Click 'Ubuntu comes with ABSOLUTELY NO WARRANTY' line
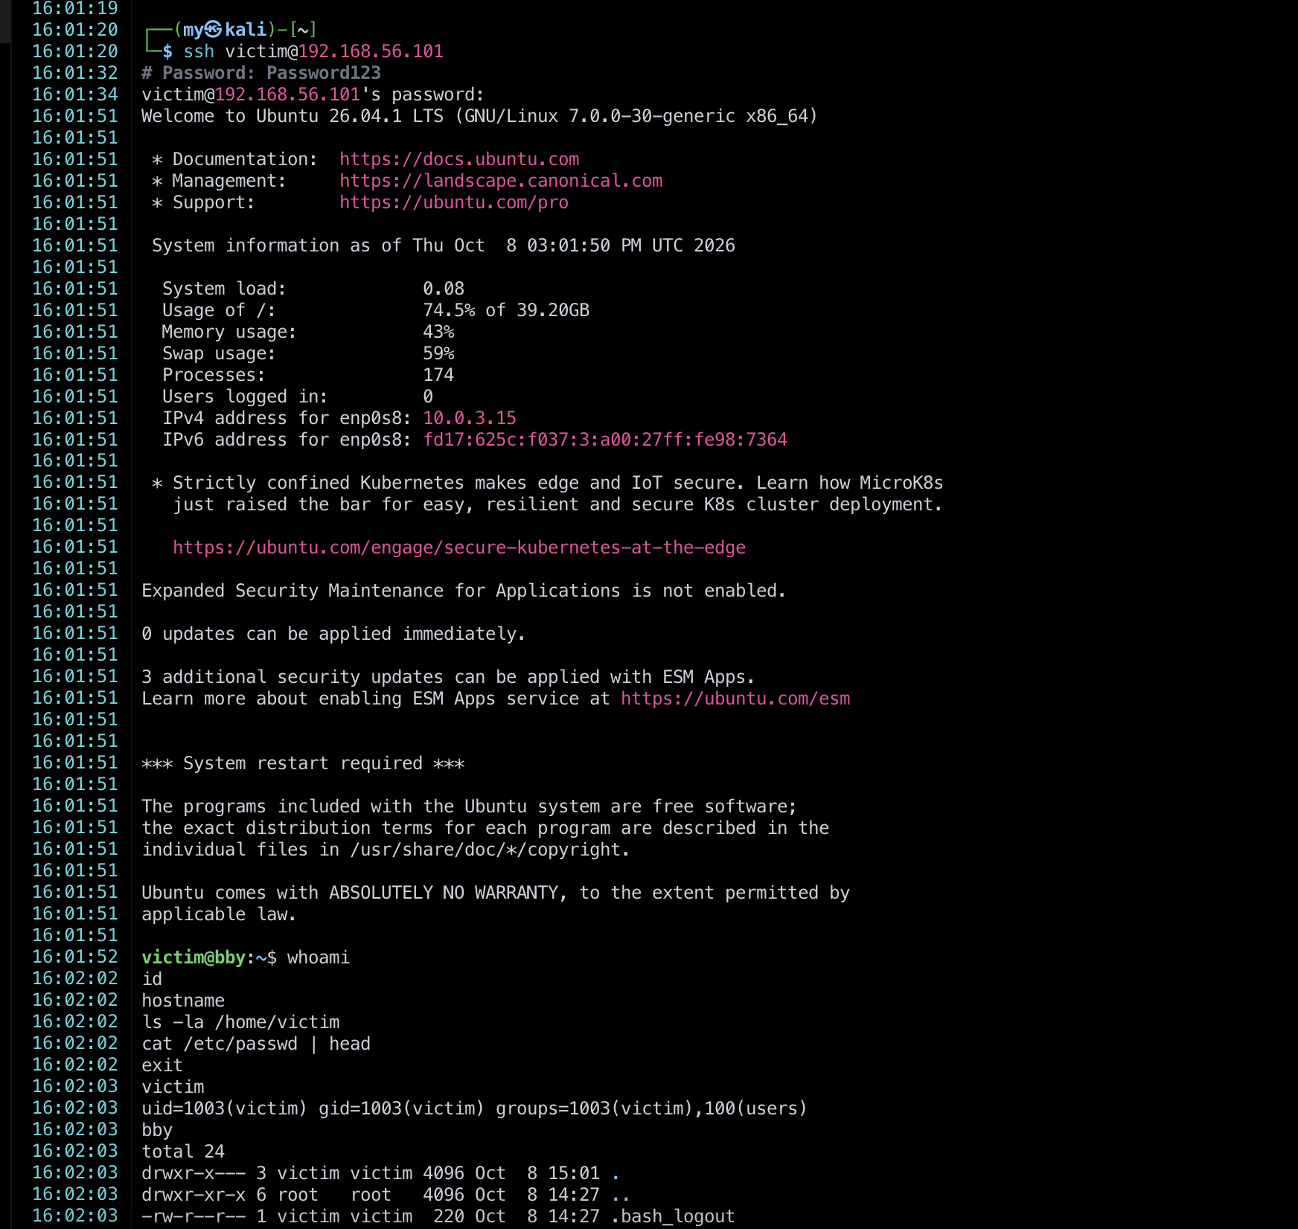The height and width of the screenshot is (1229, 1298). point(496,893)
